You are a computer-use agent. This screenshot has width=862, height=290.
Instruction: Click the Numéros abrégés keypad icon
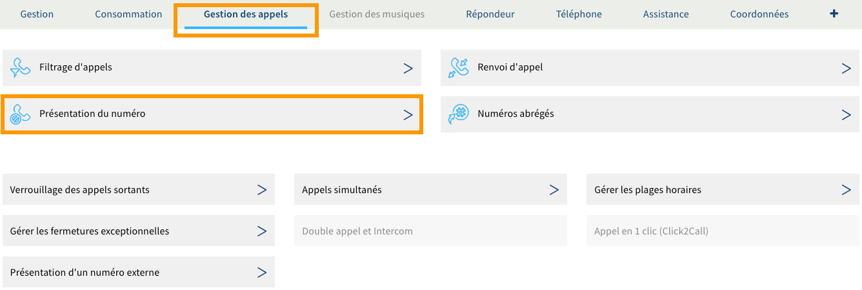pyautogui.click(x=459, y=114)
